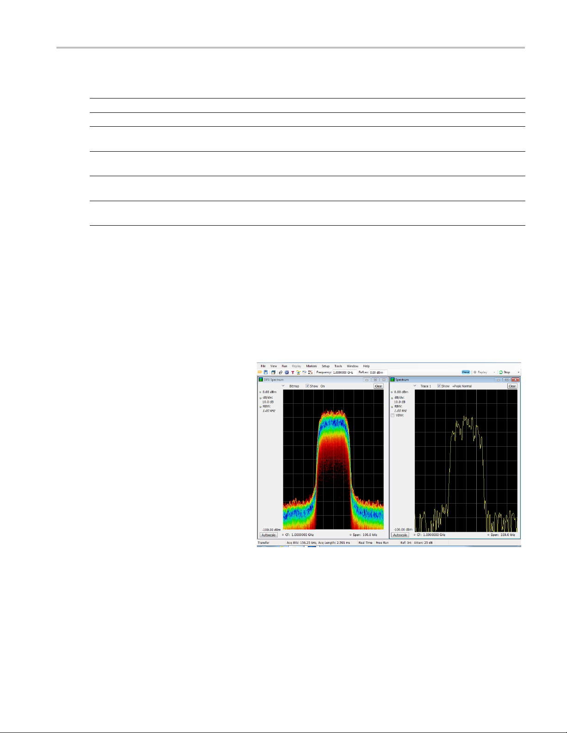Click Clear button in DPX Spectrum window
Viewport: 567px width, 733px height.
tap(379, 386)
